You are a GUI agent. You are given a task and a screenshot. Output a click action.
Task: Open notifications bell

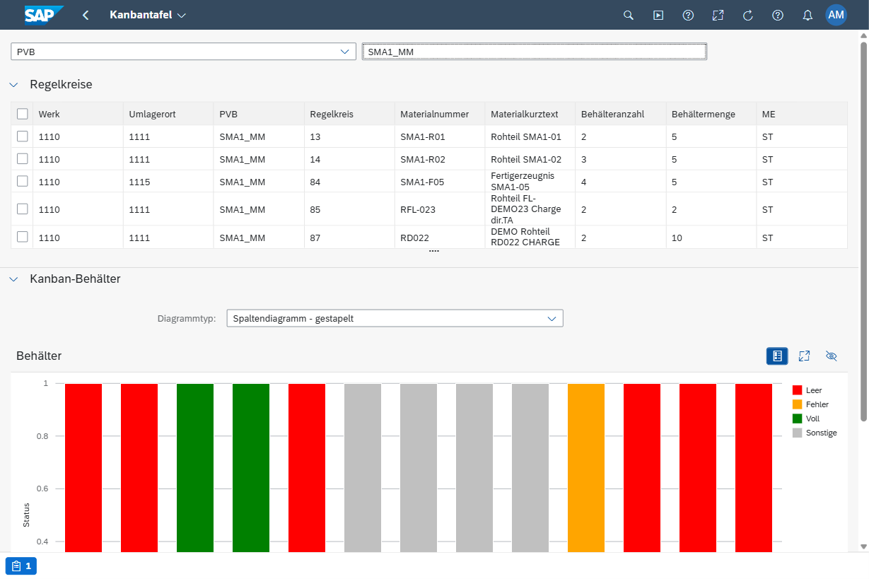coord(807,15)
